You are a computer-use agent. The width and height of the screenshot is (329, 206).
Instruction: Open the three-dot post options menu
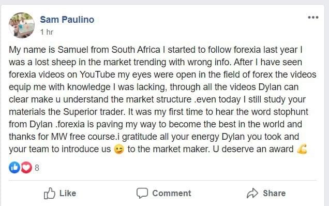pos(313,18)
